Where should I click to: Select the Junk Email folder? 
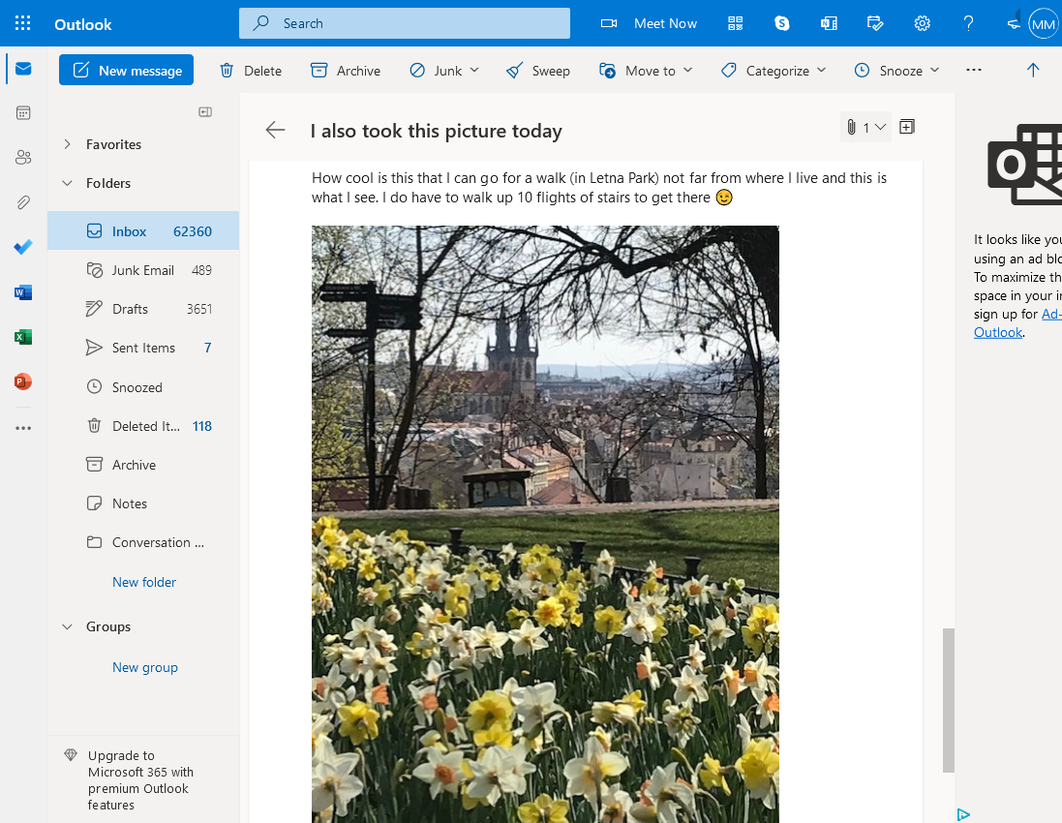point(142,270)
